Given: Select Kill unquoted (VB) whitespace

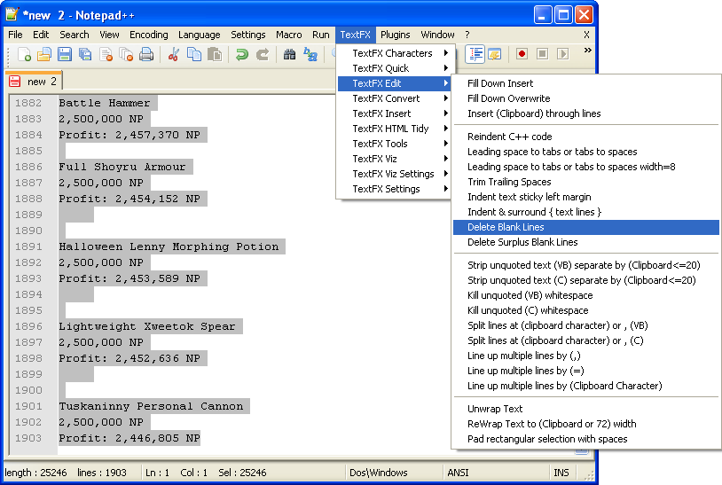Looking at the screenshot, I should tap(585, 295).
